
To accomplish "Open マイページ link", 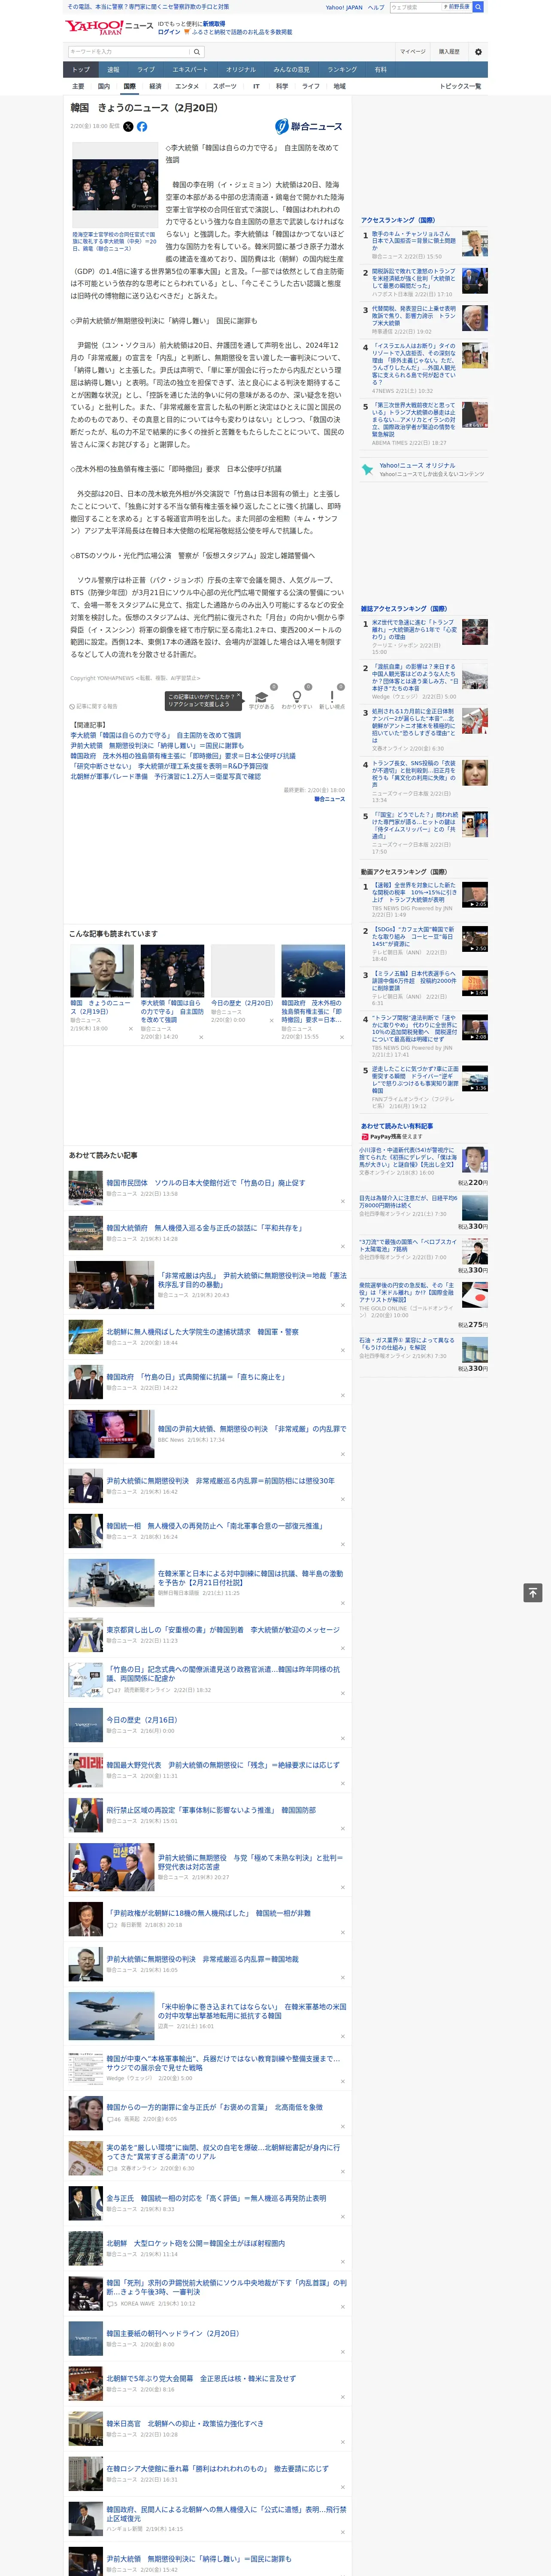I will (x=413, y=51).
